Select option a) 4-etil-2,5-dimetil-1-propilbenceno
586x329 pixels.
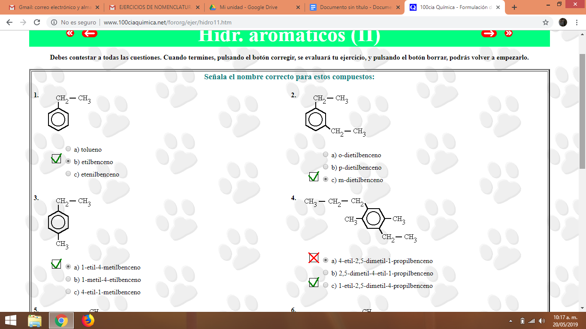point(326,260)
